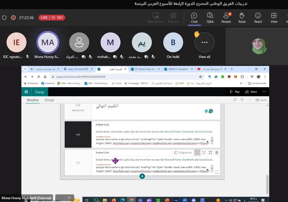
Task: Set embed card emphasis to intense
Action: coord(211,153)
